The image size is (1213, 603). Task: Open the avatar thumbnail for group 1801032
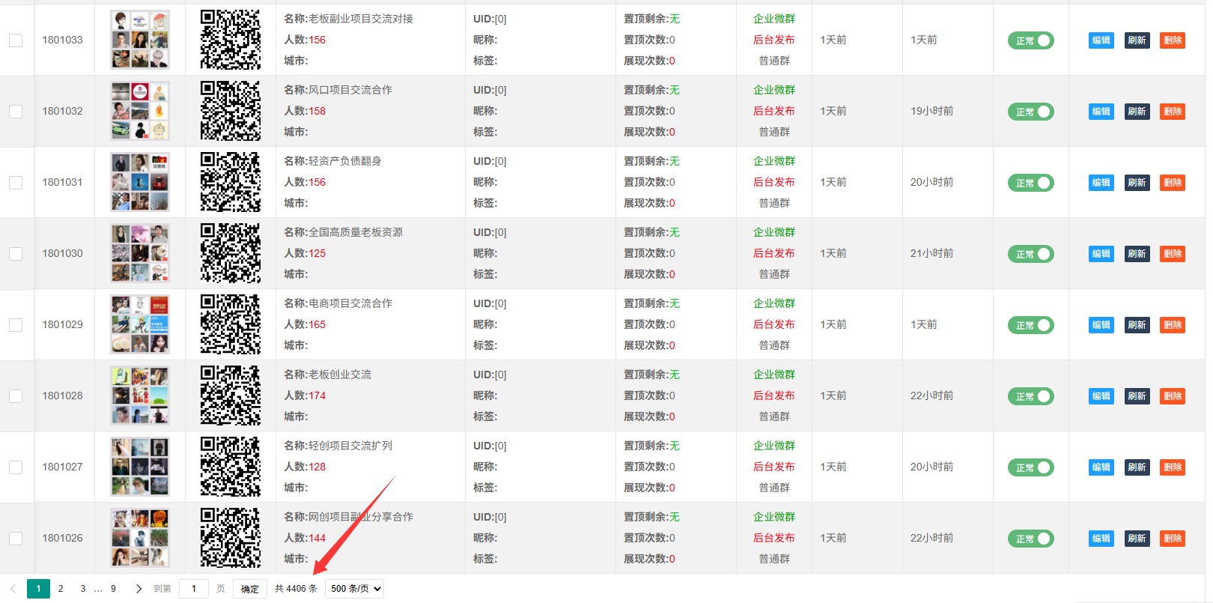click(140, 111)
